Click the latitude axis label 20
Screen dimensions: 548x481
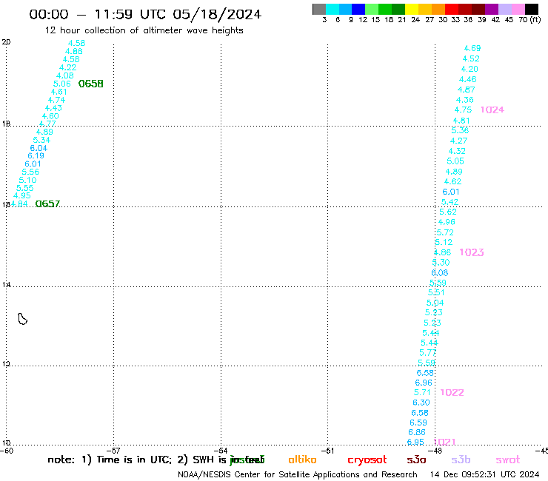tap(6, 42)
